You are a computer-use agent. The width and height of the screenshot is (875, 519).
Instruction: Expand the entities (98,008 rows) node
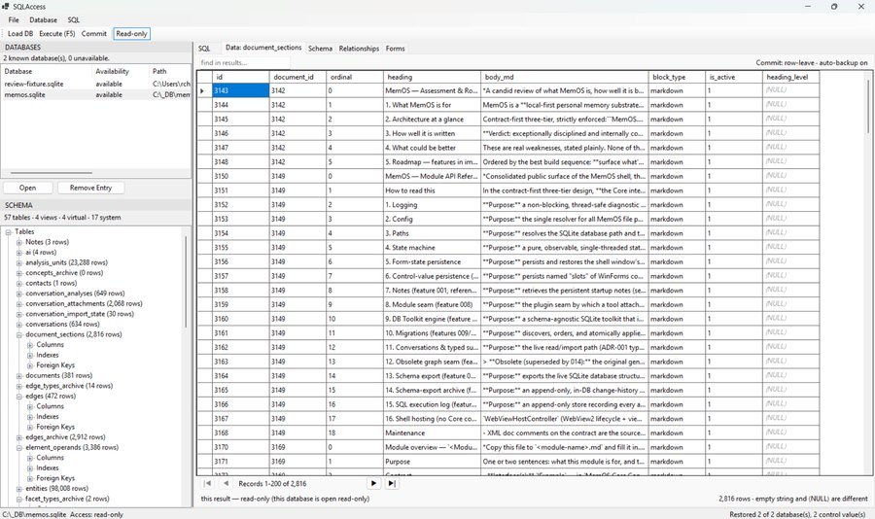[x=19, y=489]
